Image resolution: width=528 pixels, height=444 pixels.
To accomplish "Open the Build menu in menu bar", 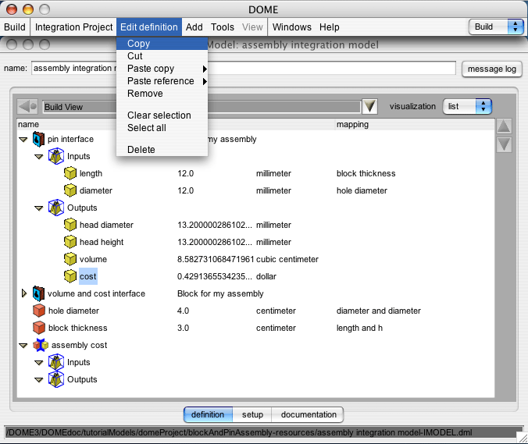I will tap(15, 27).
